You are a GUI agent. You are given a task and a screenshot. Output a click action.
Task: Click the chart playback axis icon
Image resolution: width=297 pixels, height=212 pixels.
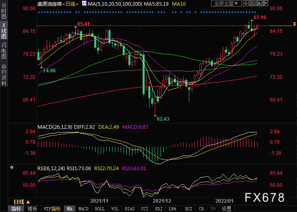[x=258, y=3]
